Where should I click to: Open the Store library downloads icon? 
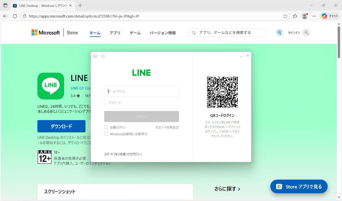[279, 32]
